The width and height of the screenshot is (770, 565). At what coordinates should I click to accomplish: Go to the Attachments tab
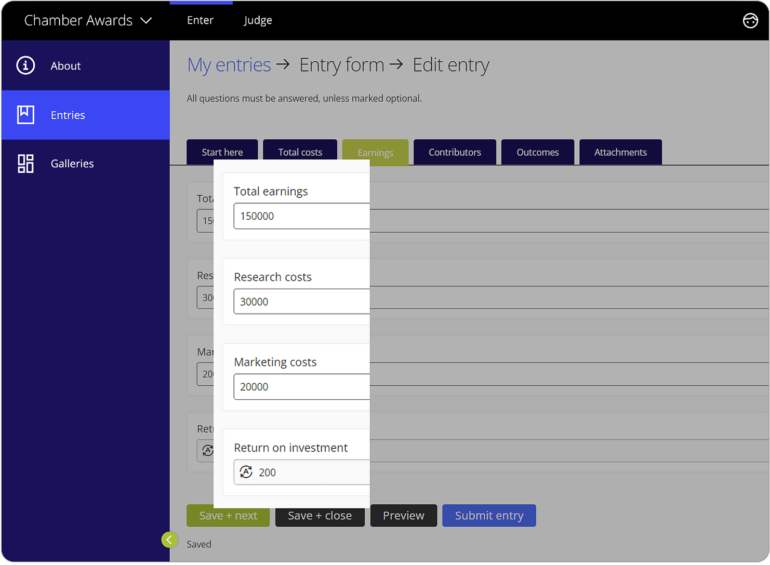coord(620,152)
